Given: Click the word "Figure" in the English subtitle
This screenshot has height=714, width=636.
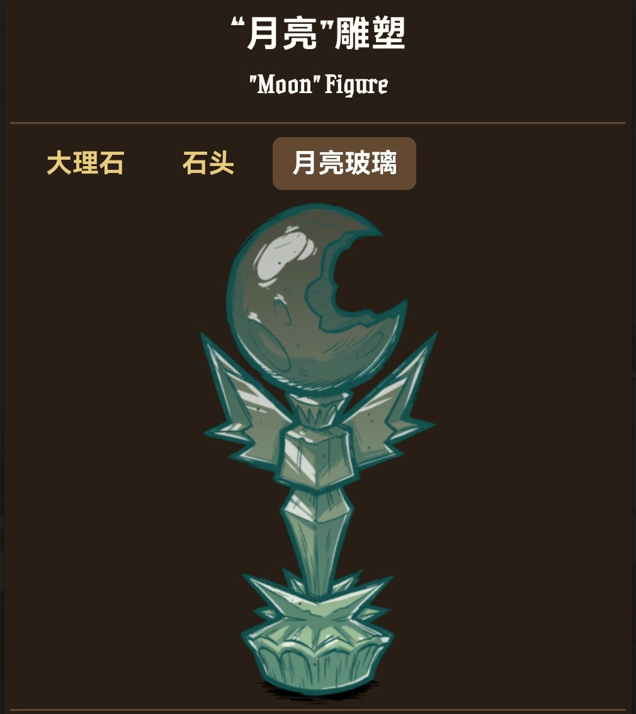Looking at the screenshot, I should (356, 85).
